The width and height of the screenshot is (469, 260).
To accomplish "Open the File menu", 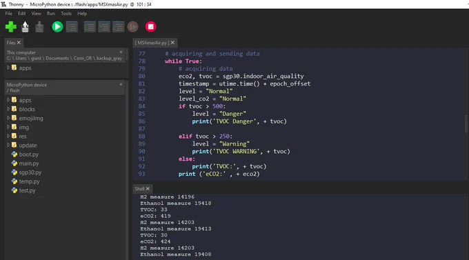I will [x=9, y=14].
